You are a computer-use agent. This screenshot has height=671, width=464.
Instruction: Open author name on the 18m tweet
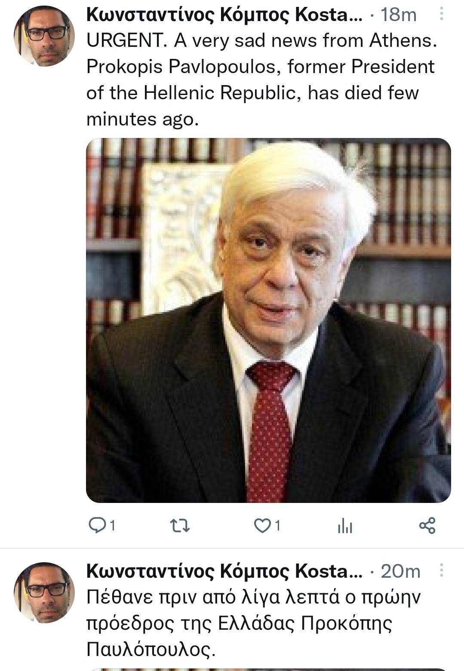click(224, 15)
